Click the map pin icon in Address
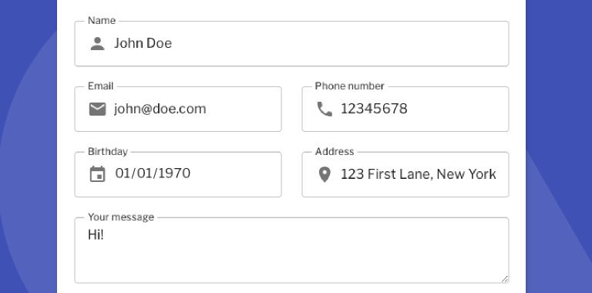Viewport: 592px width, 293px height. click(325, 174)
